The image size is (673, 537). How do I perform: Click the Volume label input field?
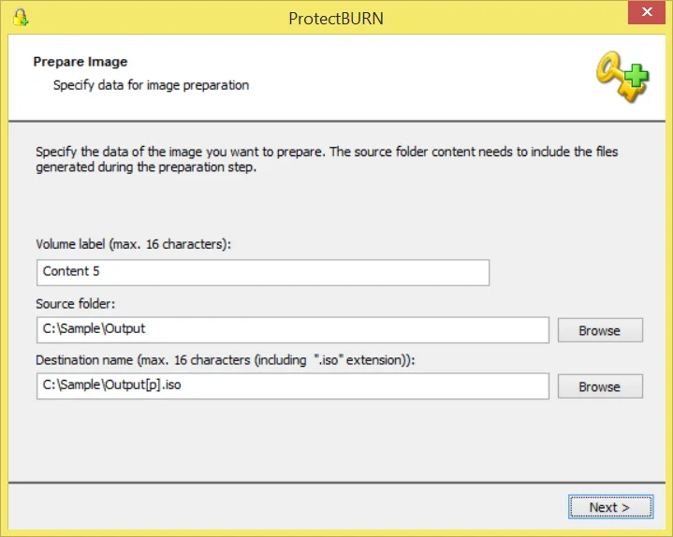(262, 272)
